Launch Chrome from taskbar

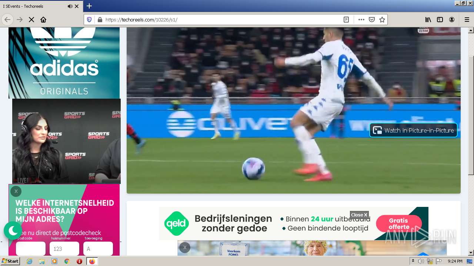click(x=67, y=261)
